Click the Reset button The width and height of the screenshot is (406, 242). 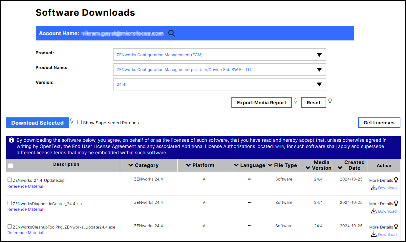point(313,103)
